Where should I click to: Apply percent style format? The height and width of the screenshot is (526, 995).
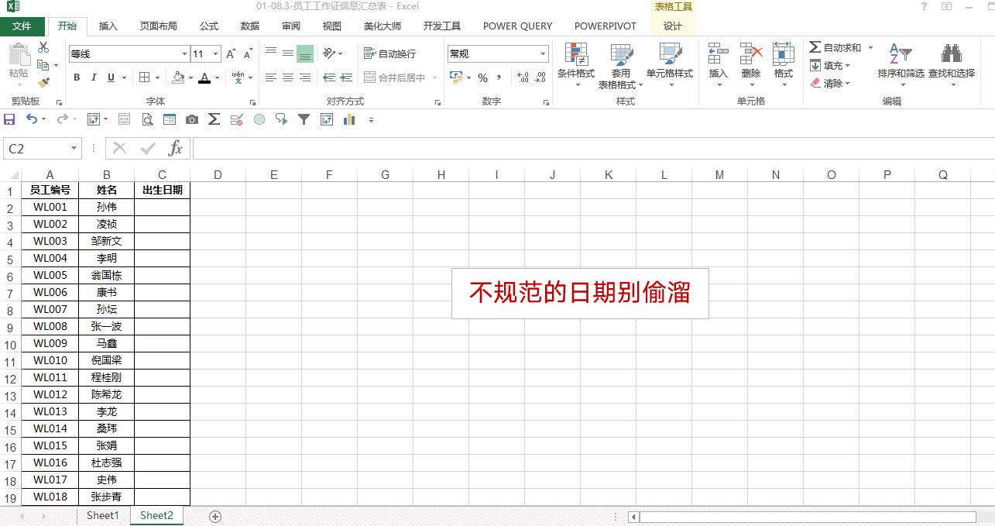point(482,77)
